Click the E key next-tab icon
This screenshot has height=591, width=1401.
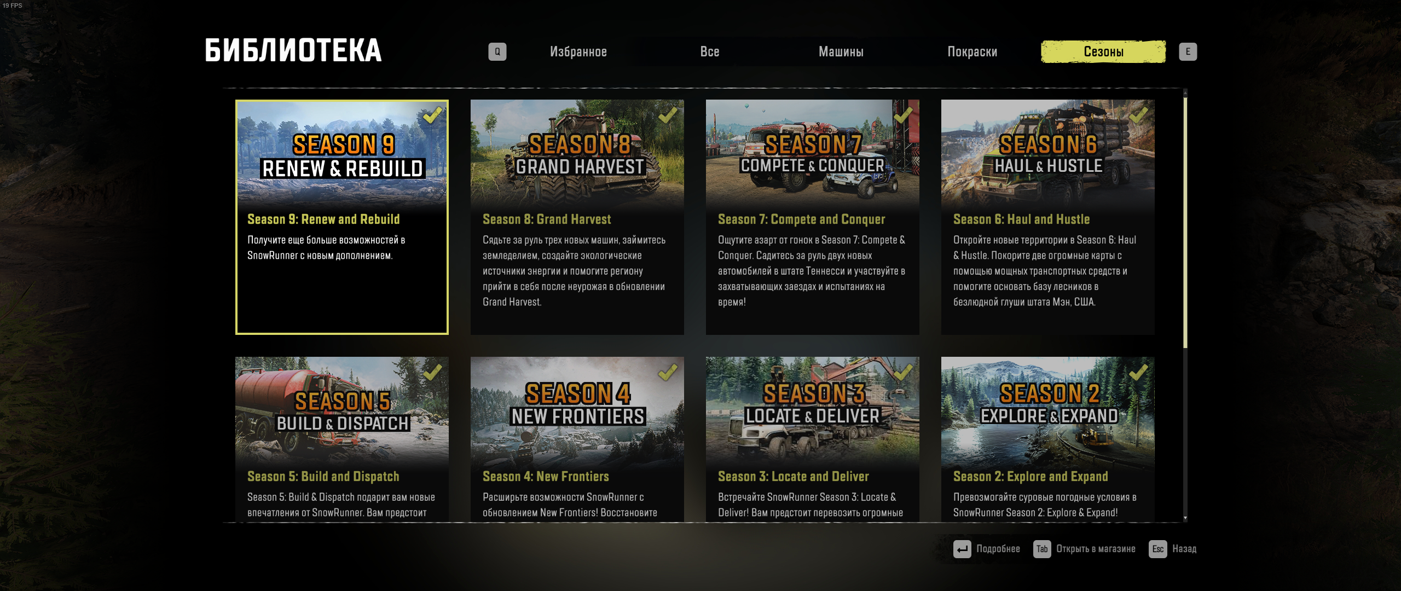(1188, 52)
